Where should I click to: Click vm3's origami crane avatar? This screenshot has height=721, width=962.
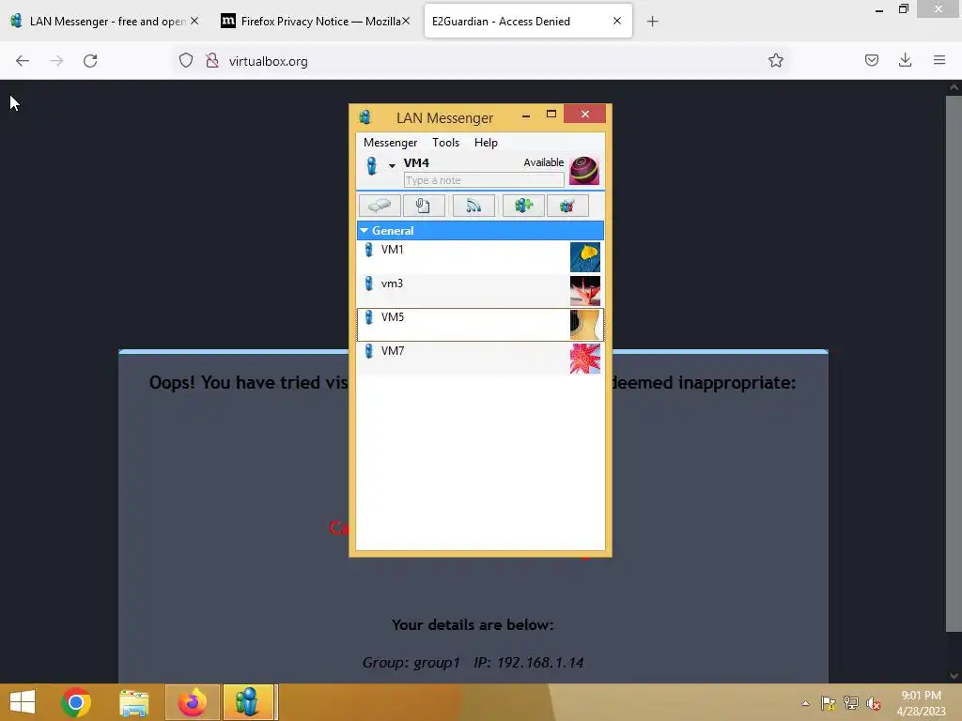[584, 291]
